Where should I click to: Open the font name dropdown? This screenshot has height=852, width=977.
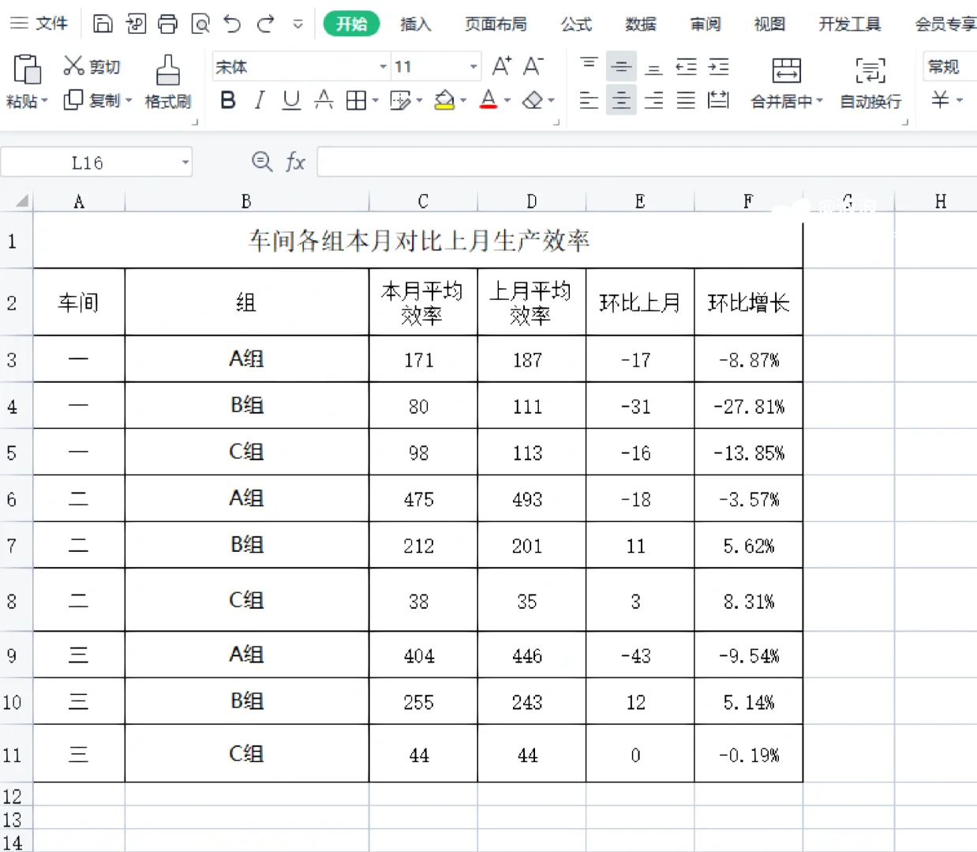[383, 66]
